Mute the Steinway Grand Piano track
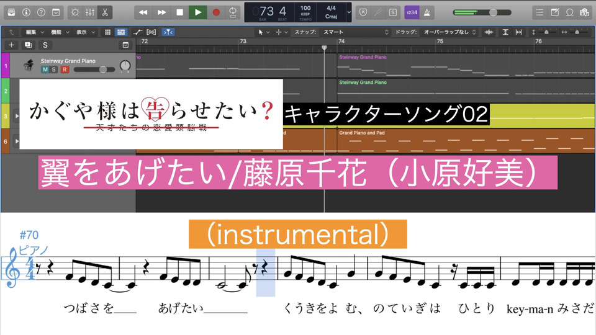 pyautogui.click(x=45, y=69)
